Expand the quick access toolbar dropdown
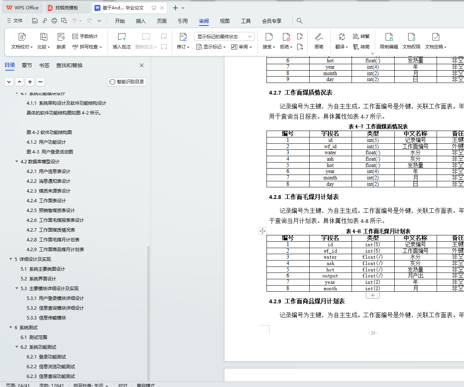Image resolution: width=464 pixels, height=387 pixels. [99, 21]
